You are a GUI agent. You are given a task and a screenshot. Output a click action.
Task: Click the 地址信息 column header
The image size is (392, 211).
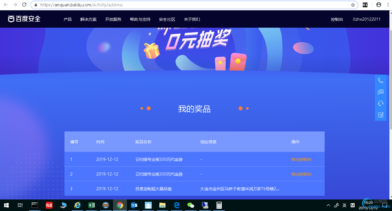[208, 142]
